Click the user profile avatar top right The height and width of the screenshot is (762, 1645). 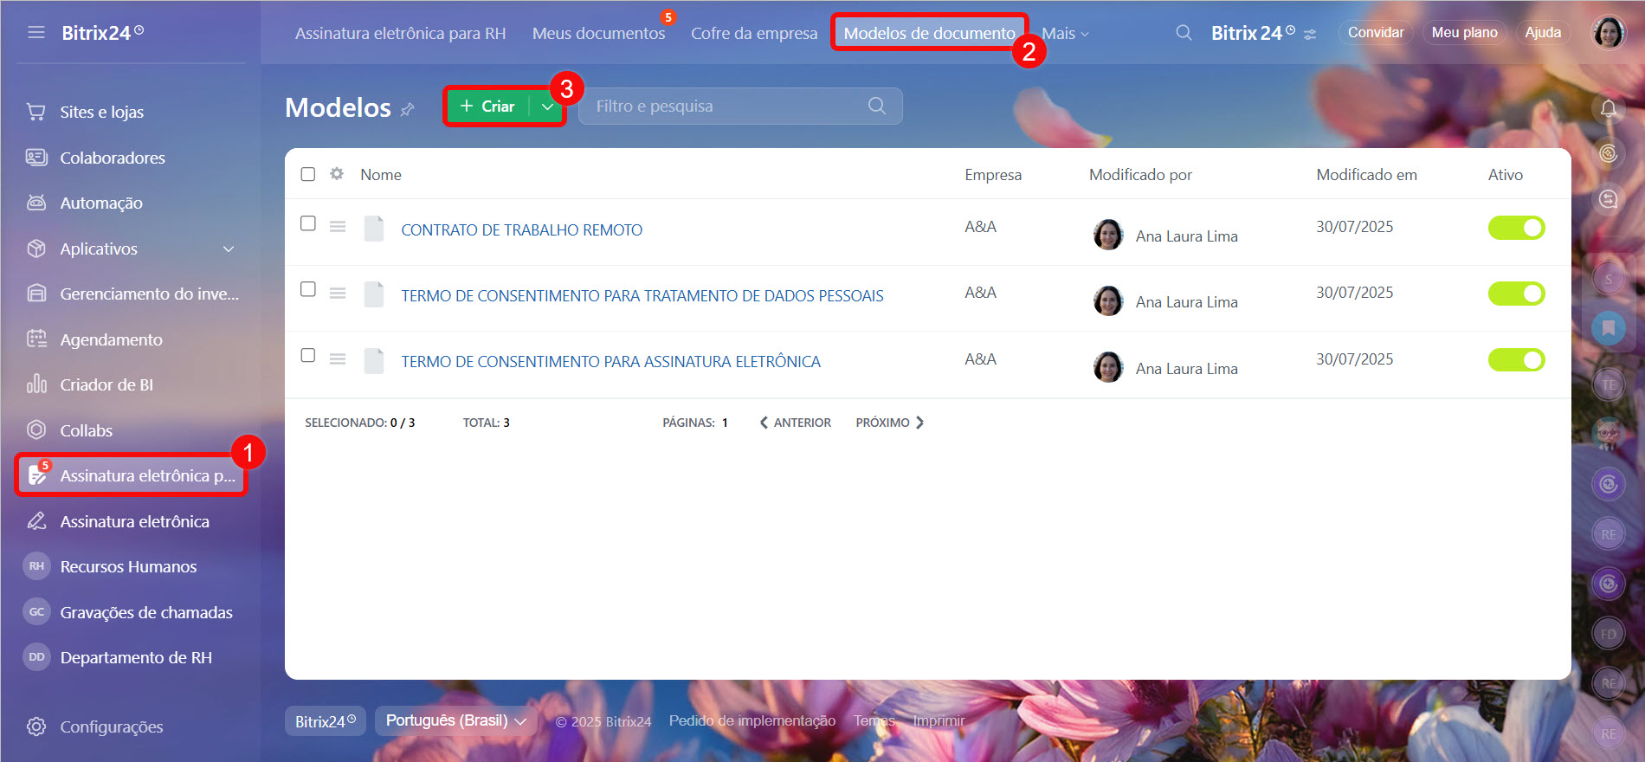pyautogui.click(x=1609, y=33)
